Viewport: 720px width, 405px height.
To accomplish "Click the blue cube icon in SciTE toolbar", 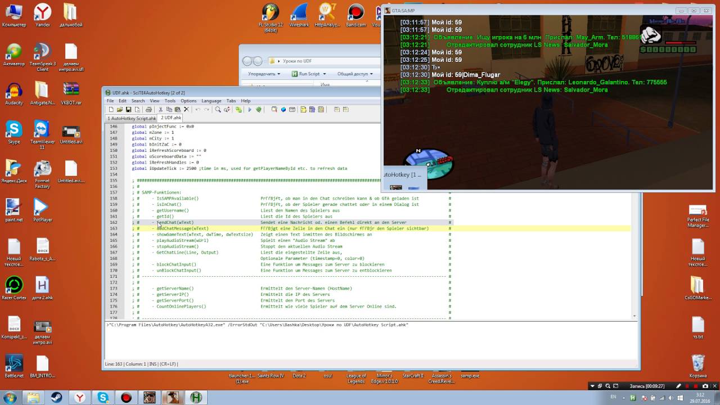I will pyautogui.click(x=283, y=109).
